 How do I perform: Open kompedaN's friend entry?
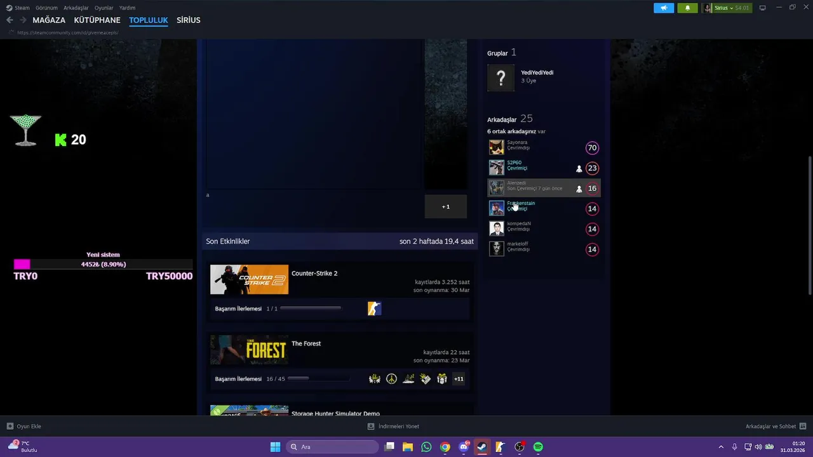coord(544,228)
